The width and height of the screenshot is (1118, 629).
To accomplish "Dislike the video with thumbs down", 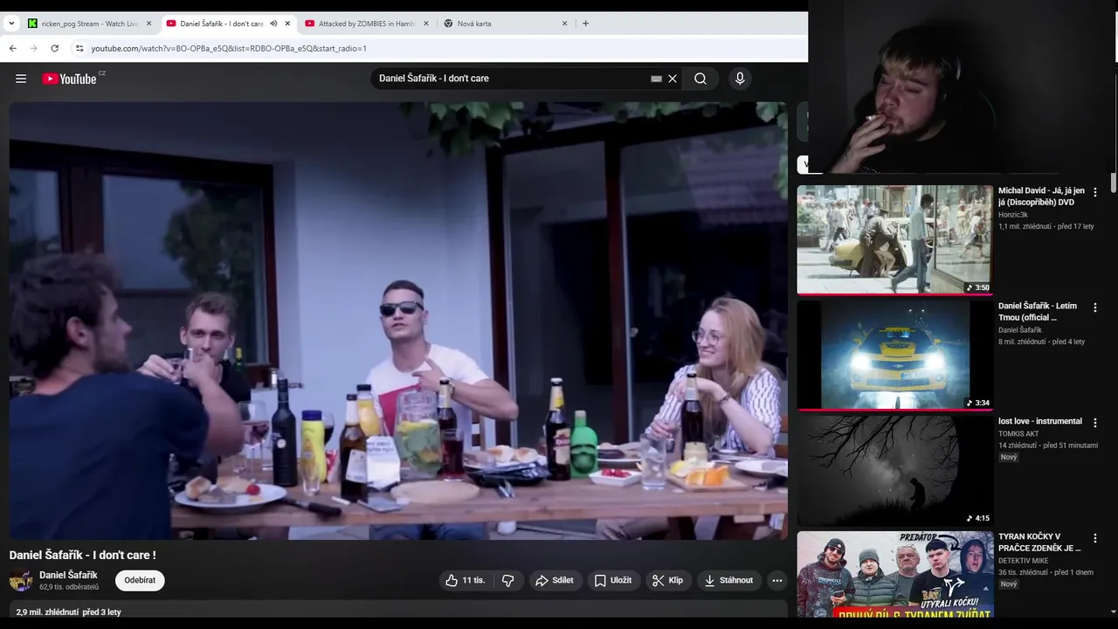I will pyautogui.click(x=507, y=580).
